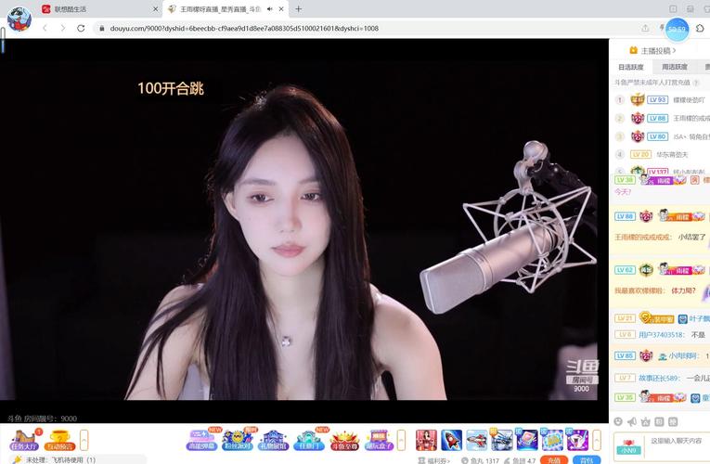Expand the task bar collapse handle
The image size is (710, 464).
point(84,440)
